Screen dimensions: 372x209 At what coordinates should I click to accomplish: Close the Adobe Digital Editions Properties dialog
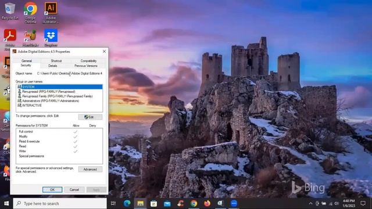coord(104,52)
